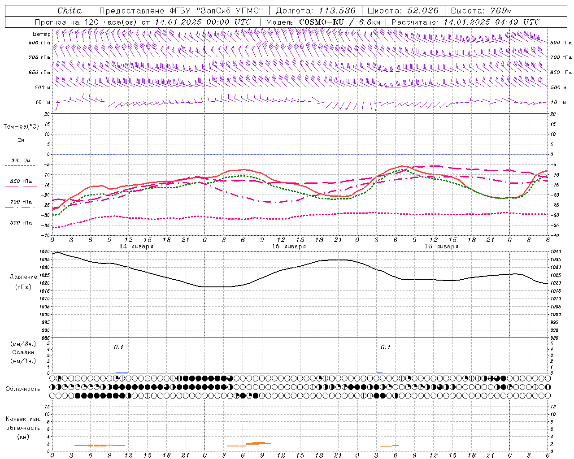Click the "Давление" pressure label
The width and height of the screenshot is (574, 459).
23,277
